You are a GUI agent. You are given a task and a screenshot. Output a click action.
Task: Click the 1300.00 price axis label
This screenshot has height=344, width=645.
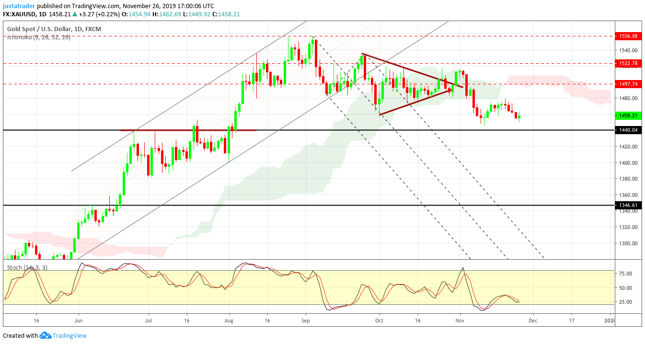point(628,243)
